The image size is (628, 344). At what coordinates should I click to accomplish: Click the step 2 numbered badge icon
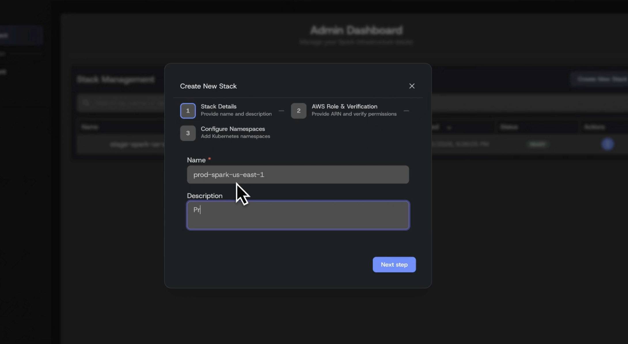[299, 111]
